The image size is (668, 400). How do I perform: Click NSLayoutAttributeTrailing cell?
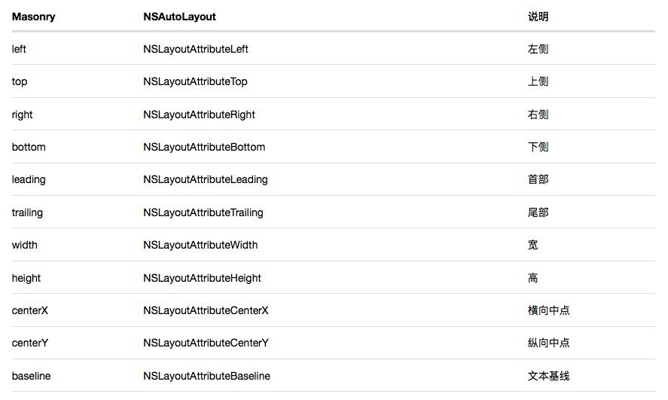click(x=203, y=212)
